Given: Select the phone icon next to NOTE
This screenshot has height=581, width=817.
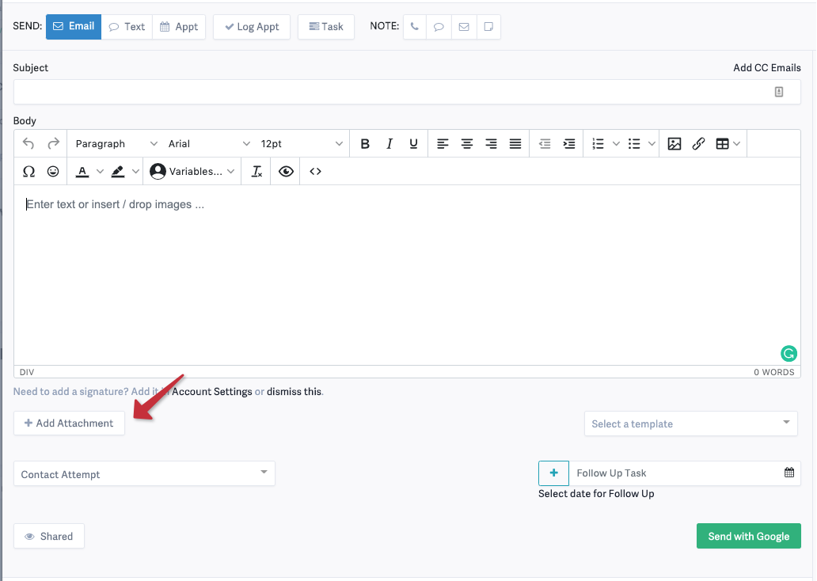Looking at the screenshot, I should pyautogui.click(x=413, y=26).
